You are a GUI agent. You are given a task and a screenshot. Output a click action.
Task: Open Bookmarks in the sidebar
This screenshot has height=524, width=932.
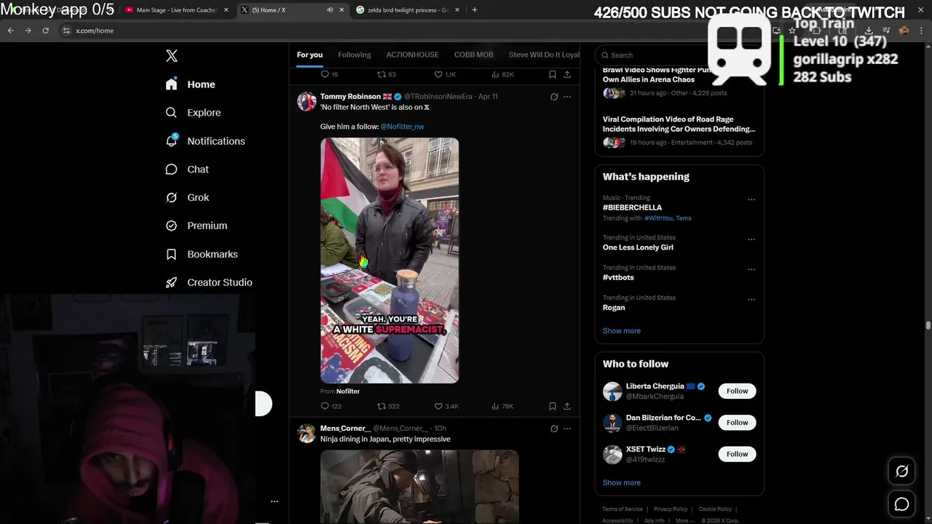point(202,254)
